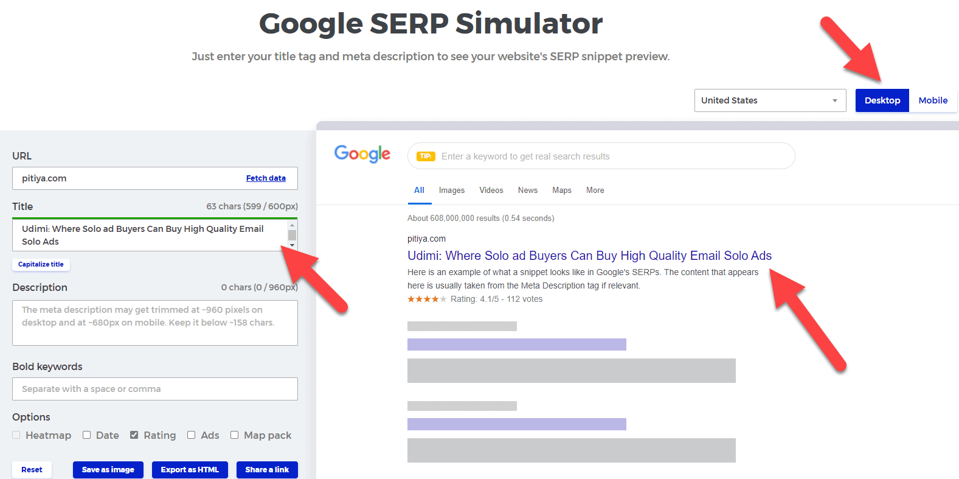Select the Images search tab
This screenshot has height=479, width=959.
452,191
